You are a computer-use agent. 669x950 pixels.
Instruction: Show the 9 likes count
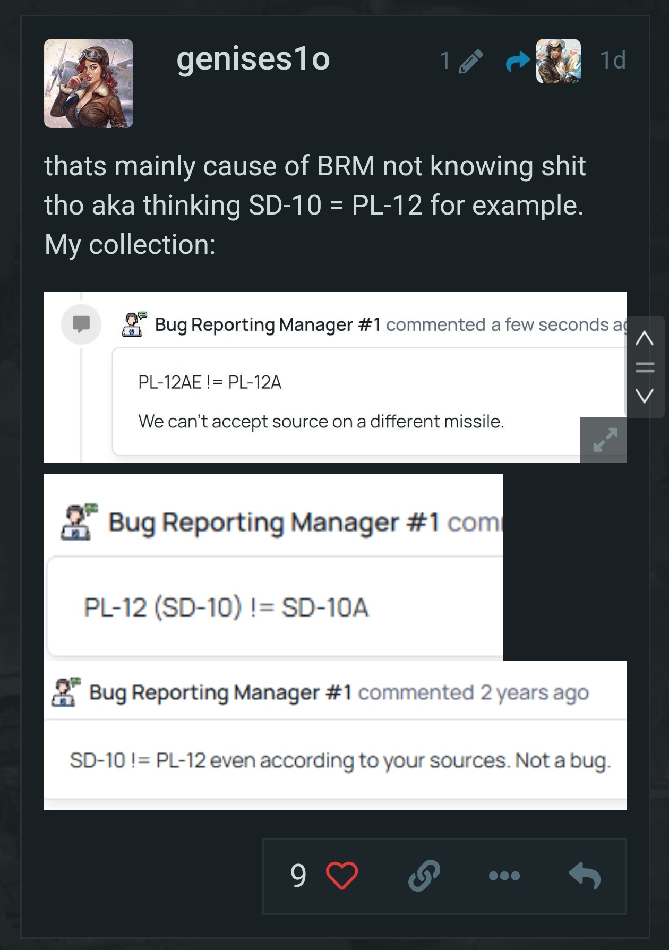pyautogui.click(x=298, y=876)
